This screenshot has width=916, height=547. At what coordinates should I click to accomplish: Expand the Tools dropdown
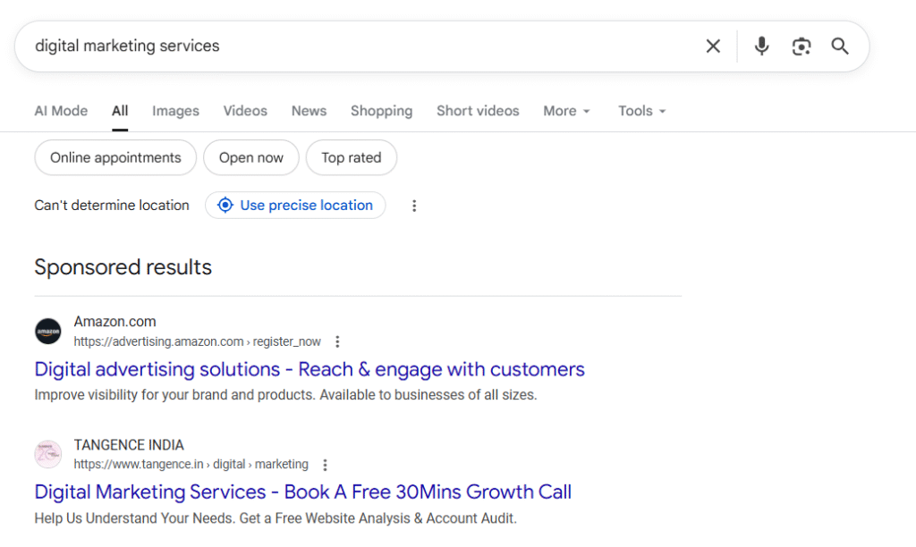642,111
